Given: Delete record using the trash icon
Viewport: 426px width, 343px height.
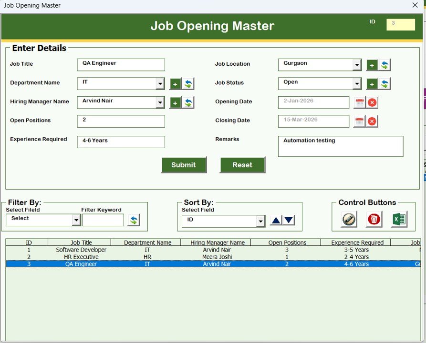Looking at the screenshot, I should [x=374, y=219].
